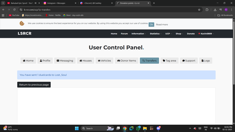Open the Downloads icon in Chrome toolbar
Screen dimensions: 235x132
[215, 10]
